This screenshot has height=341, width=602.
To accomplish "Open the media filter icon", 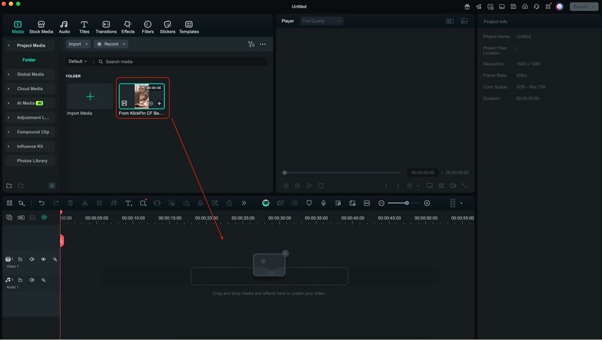I will click(251, 45).
